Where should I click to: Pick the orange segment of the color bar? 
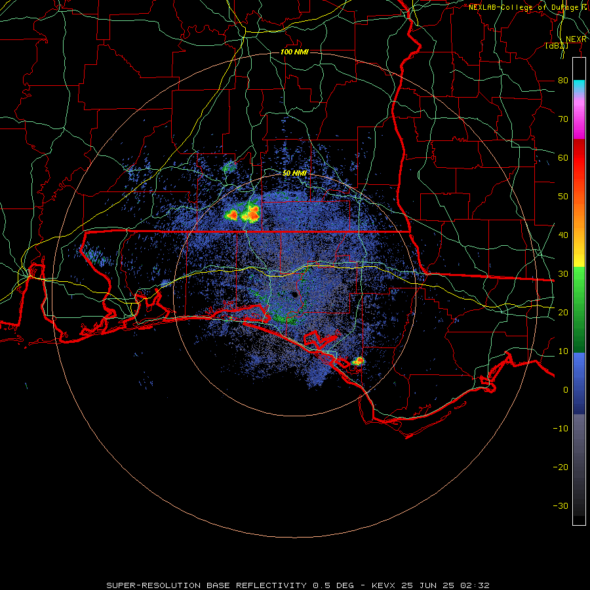[579, 218]
